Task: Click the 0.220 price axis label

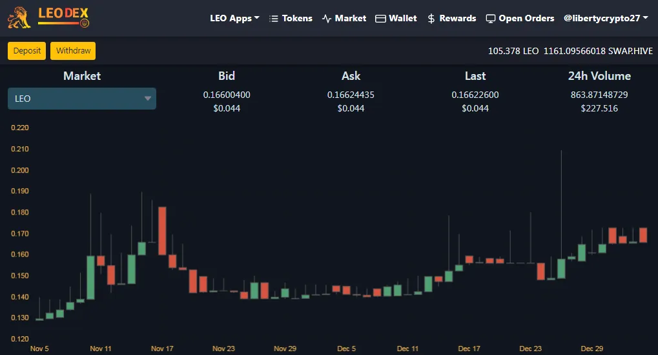Action: [20, 128]
